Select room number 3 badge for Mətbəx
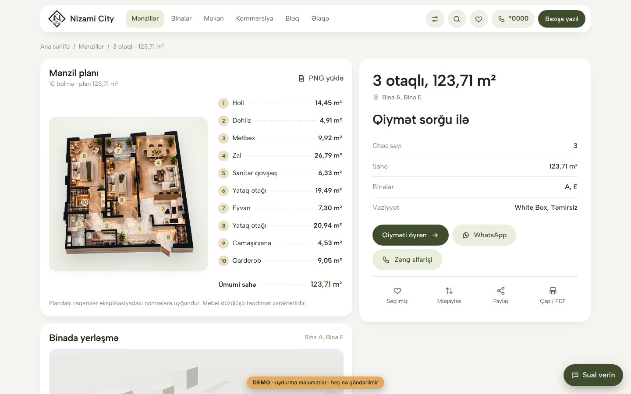631x394 pixels. click(x=223, y=138)
